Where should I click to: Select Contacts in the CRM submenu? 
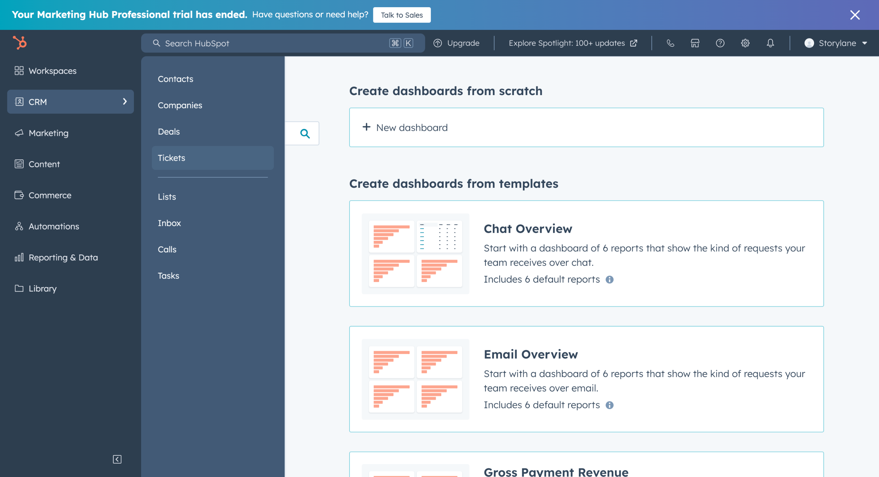point(213,79)
